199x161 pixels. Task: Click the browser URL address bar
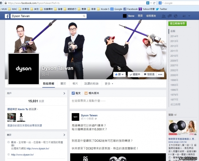pyautogui.click(x=76, y=3)
